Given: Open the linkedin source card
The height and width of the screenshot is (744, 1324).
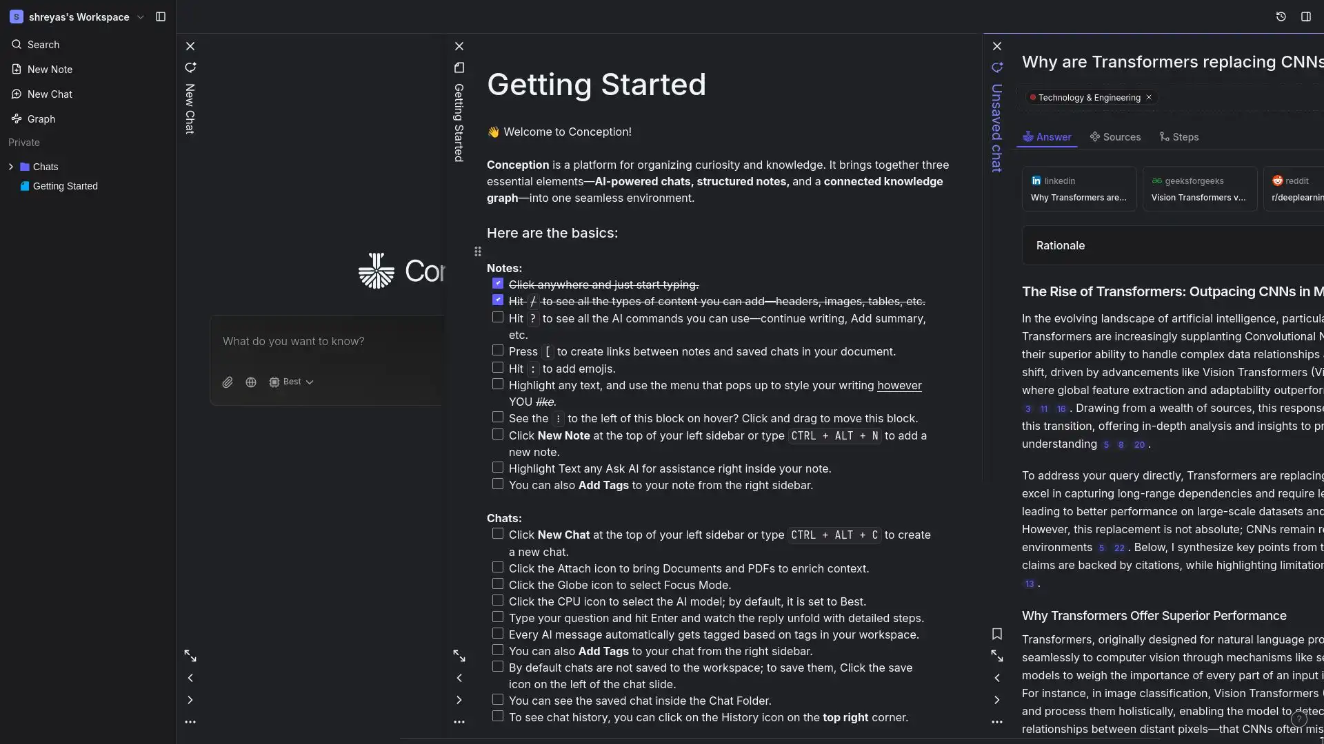Looking at the screenshot, I should click(x=1079, y=189).
